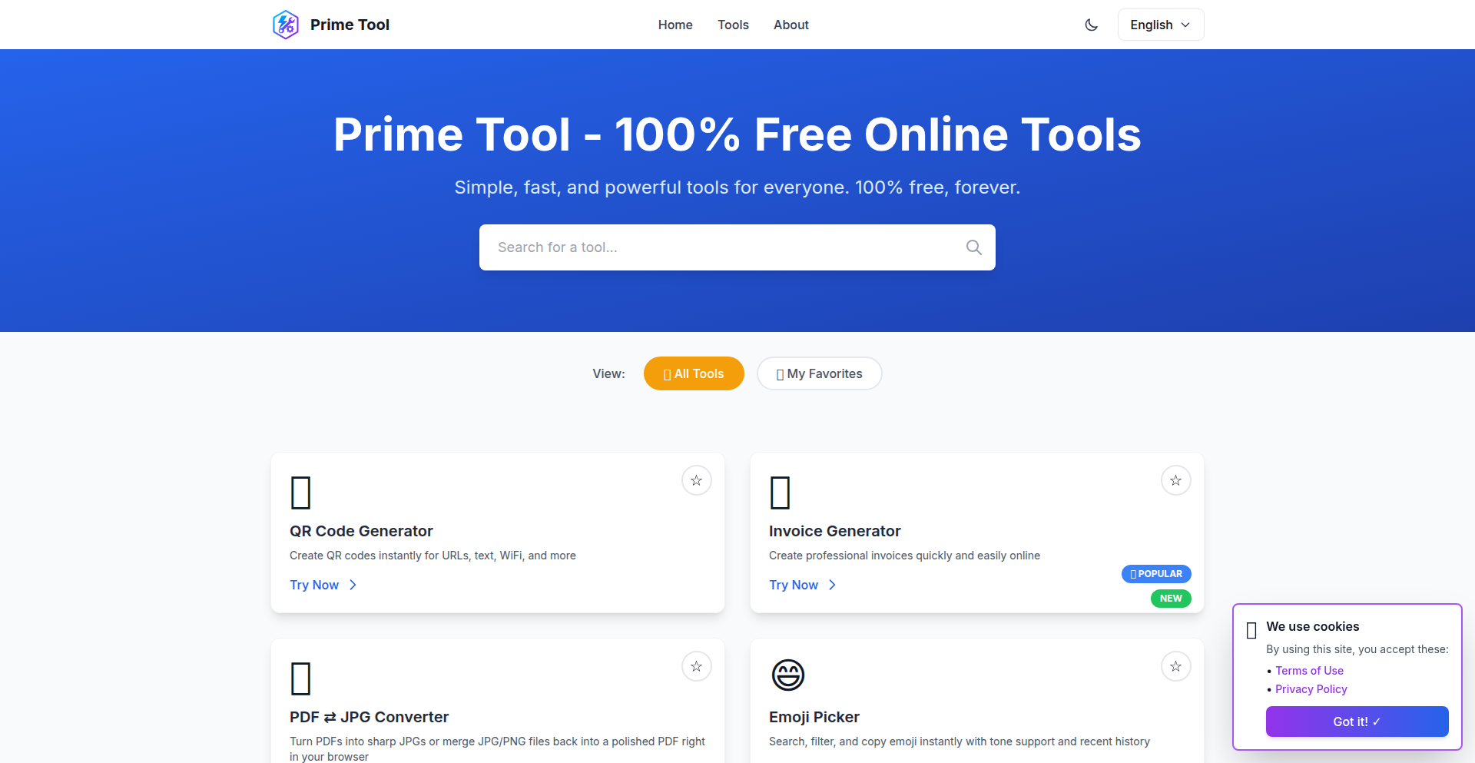
Task: Select the All Tools view filter
Action: tap(693, 373)
